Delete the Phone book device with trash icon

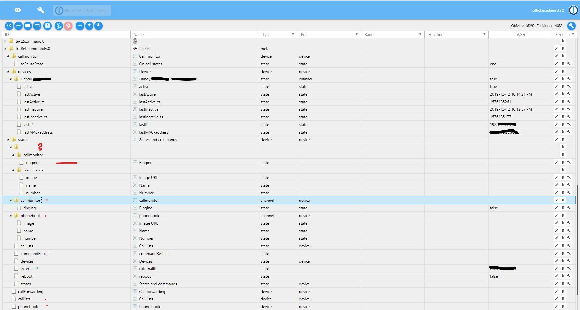[x=563, y=306]
